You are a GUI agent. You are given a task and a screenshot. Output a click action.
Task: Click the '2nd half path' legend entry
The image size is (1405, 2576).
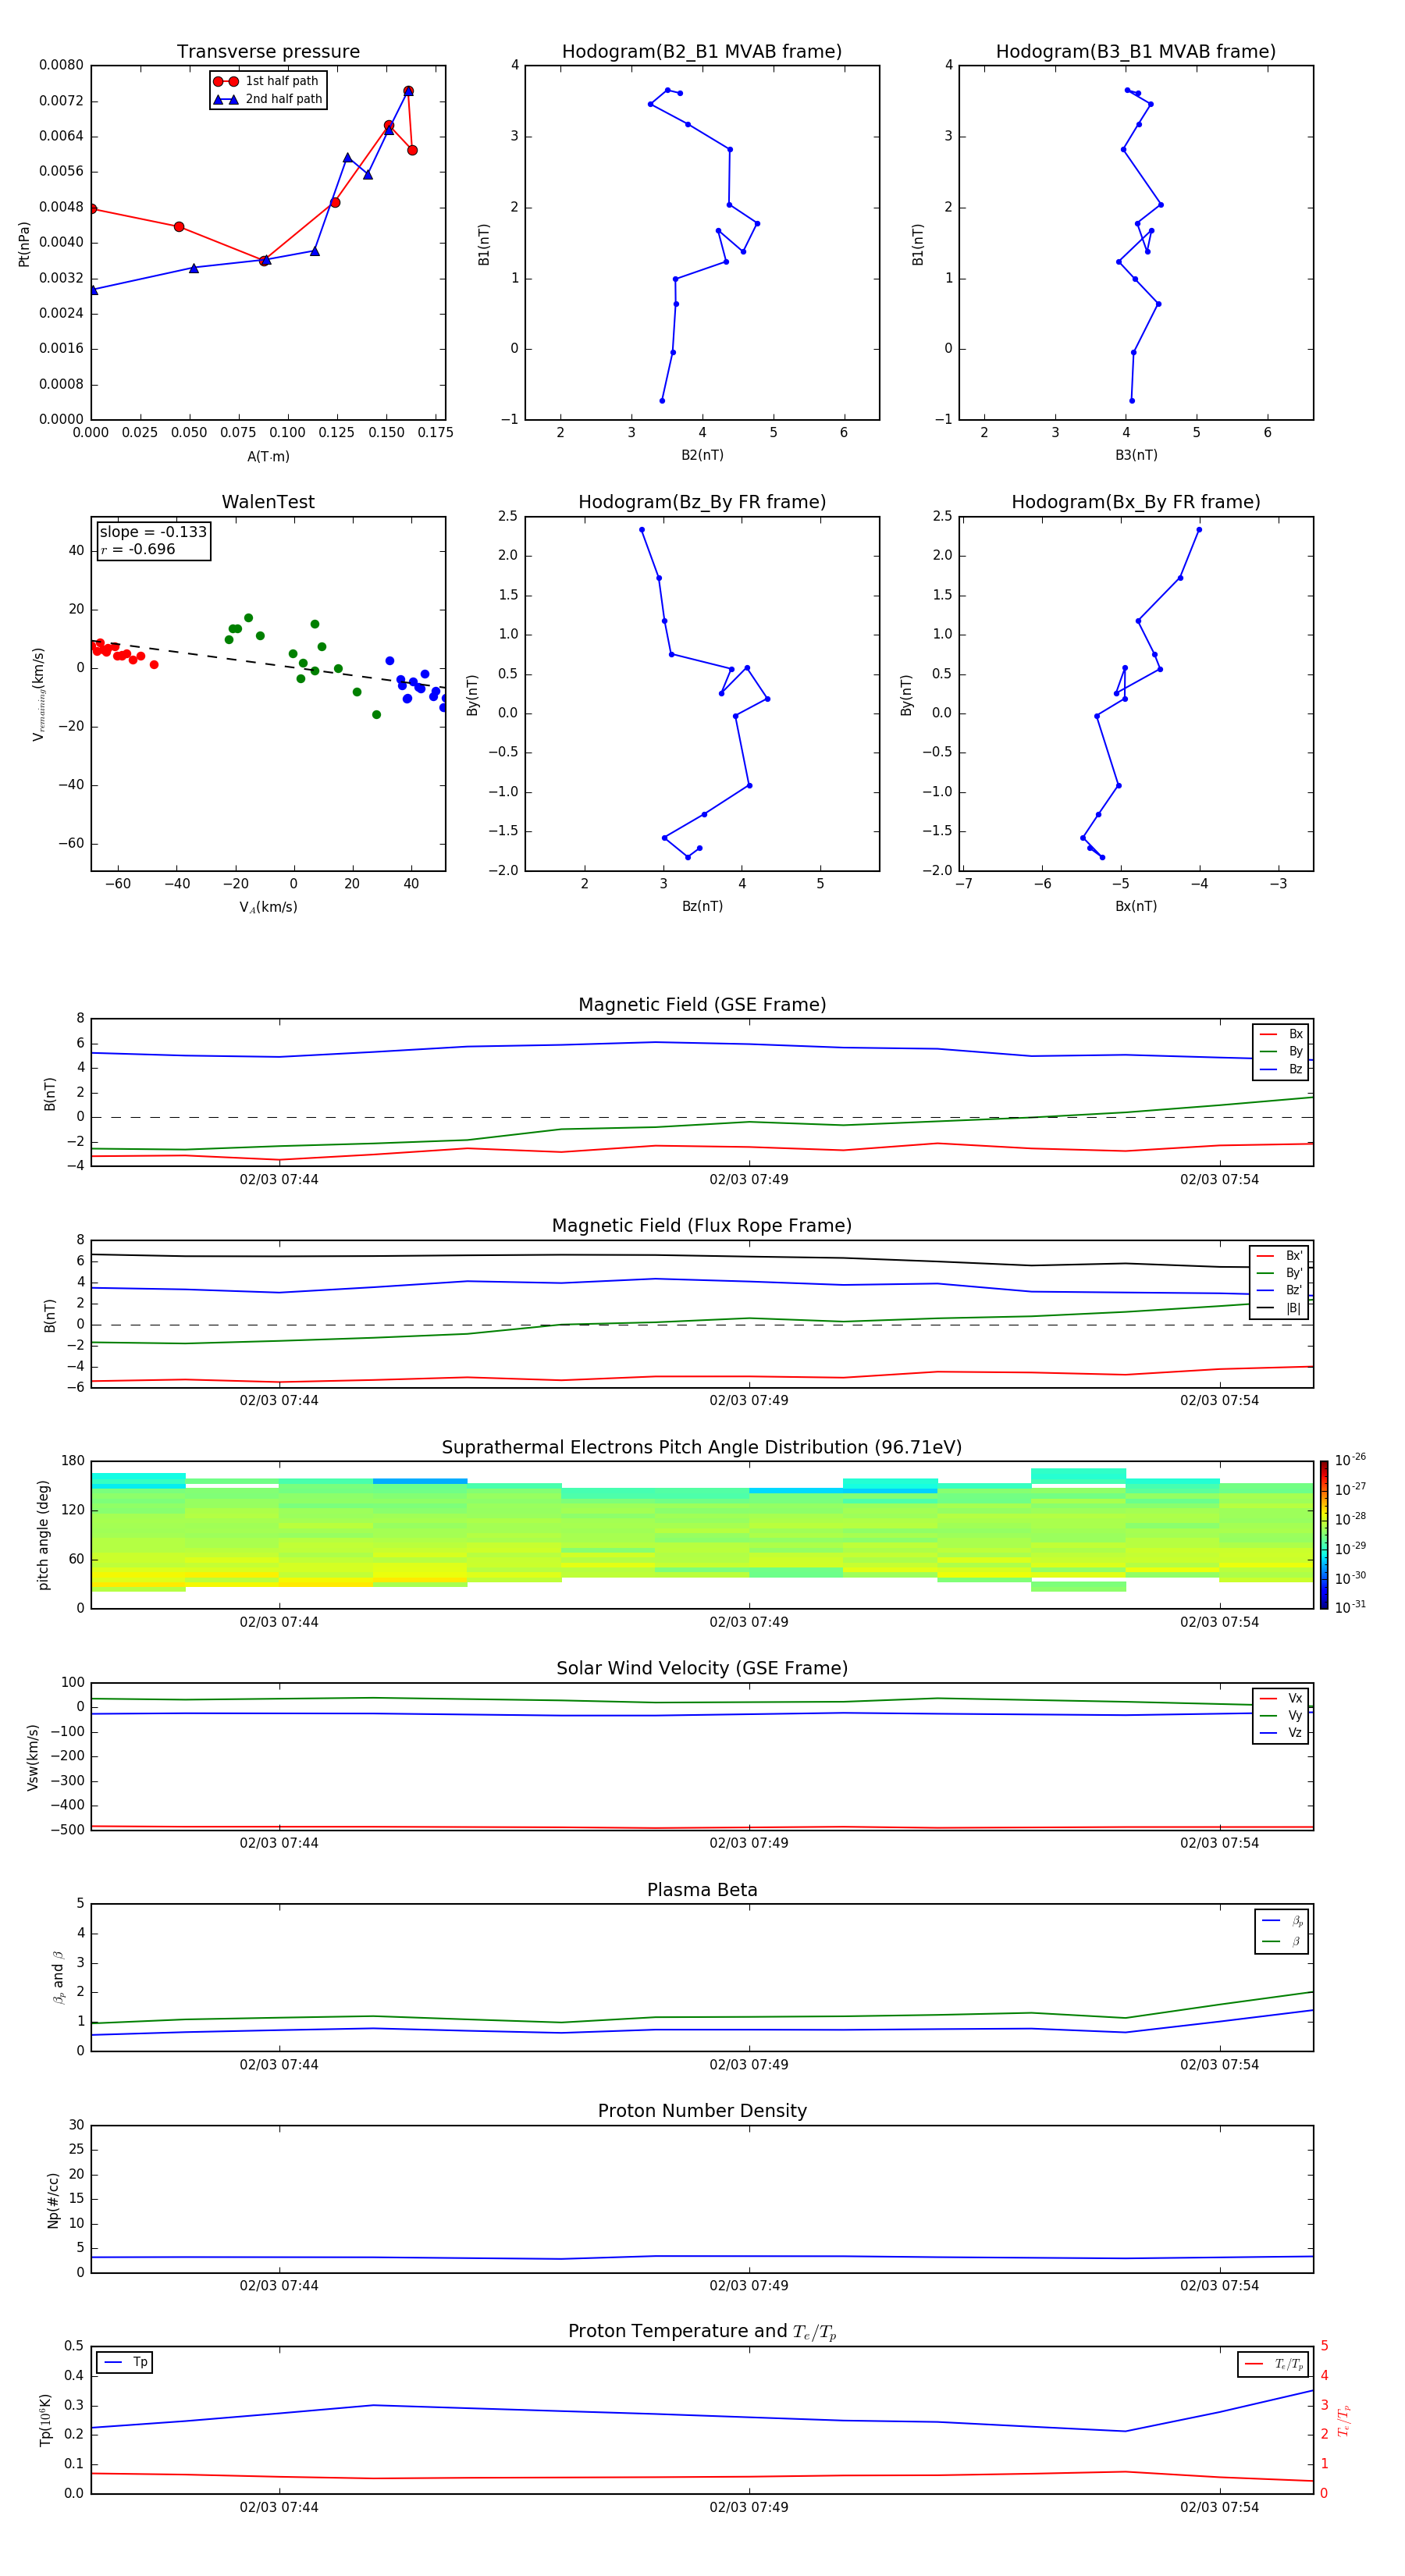[268, 99]
